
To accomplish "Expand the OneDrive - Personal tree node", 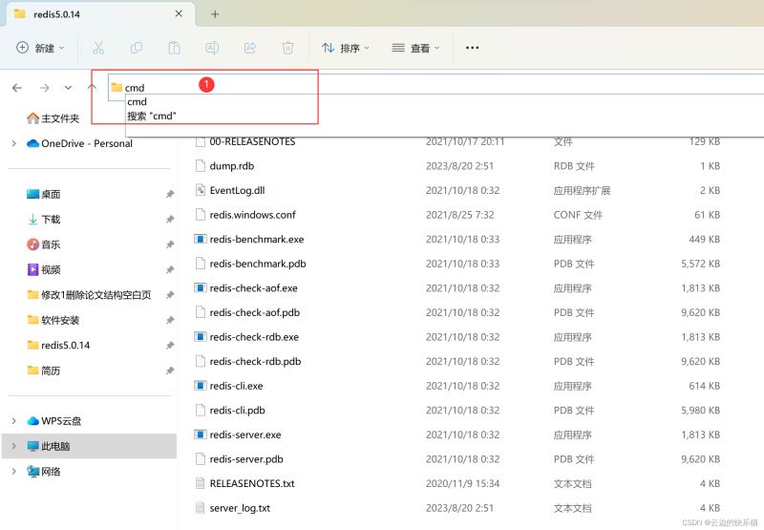I will (13, 143).
